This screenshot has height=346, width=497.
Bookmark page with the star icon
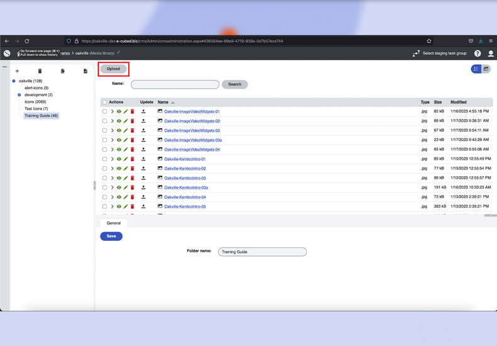click(x=429, y=41)
